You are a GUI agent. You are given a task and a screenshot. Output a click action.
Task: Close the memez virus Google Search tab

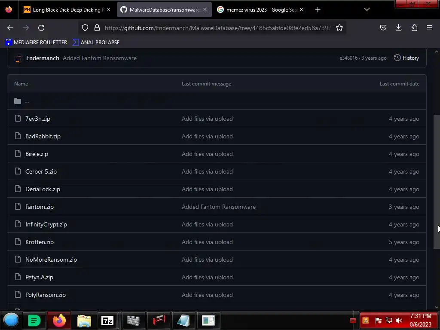(302, 9)
